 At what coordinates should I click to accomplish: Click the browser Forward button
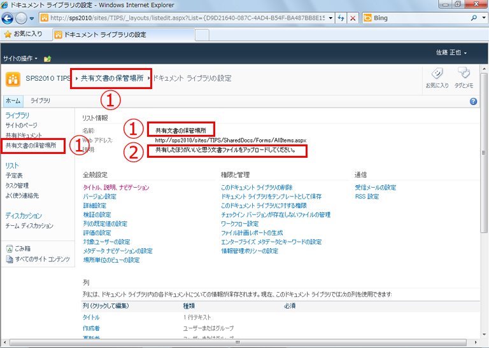click(21, 18)
